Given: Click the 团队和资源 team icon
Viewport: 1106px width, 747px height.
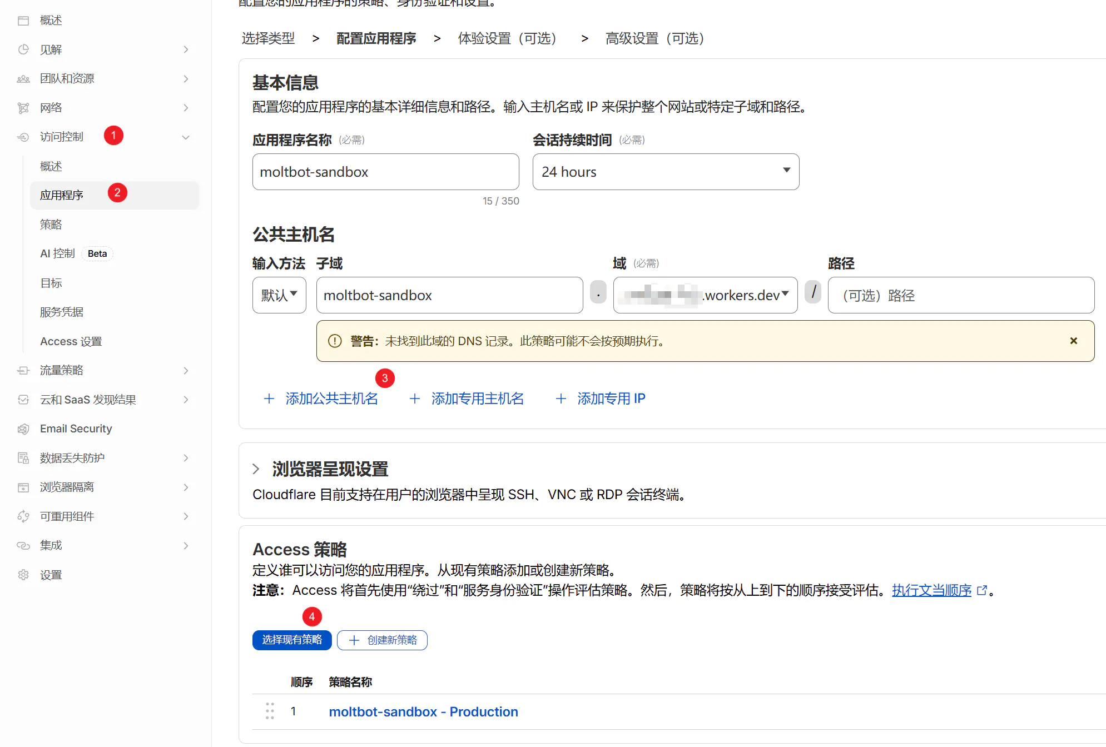Looking at the screenshot, I should pos(23,79).
